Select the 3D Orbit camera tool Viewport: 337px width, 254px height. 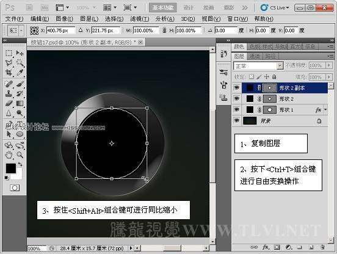click(20, 145)
